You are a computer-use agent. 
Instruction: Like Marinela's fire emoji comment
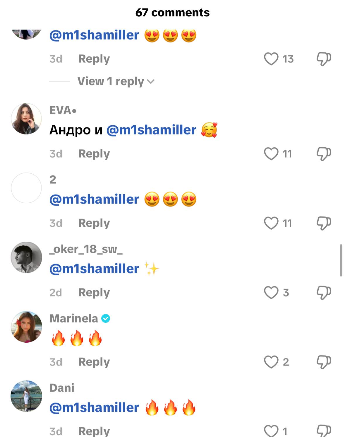pos(271,362)
